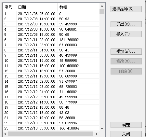
Task: Click the 修改(M)... modify button
Action: click(x=126, y=61)
